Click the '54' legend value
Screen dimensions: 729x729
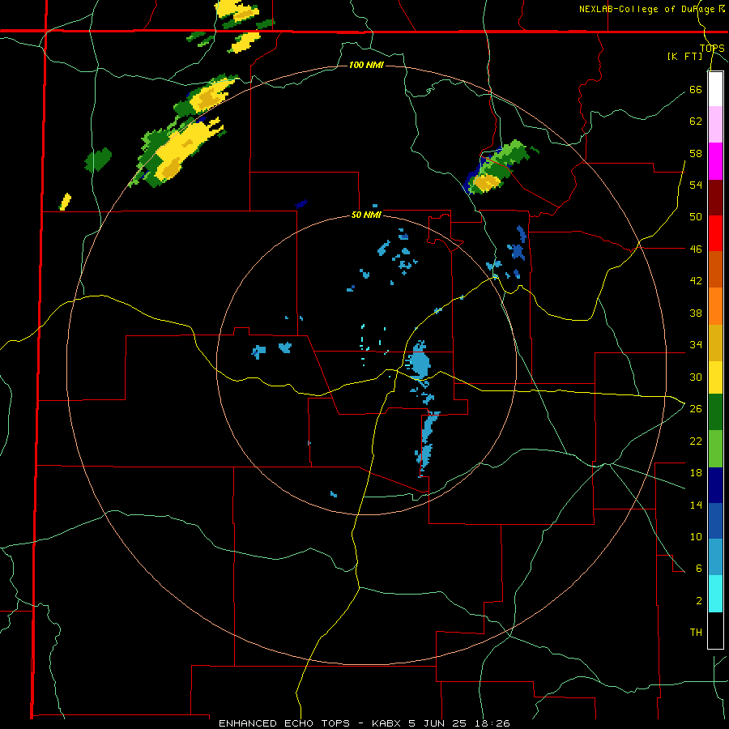[696, 185]
